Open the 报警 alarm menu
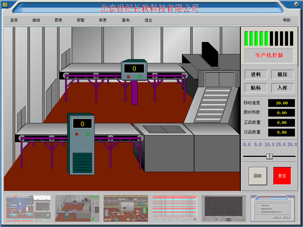The height and width of the screenshot is (227, 303). point(81,20)
